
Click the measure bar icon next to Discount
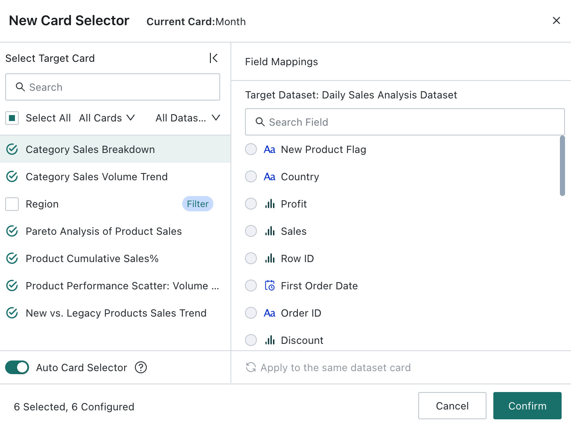(x=270, y=340)
